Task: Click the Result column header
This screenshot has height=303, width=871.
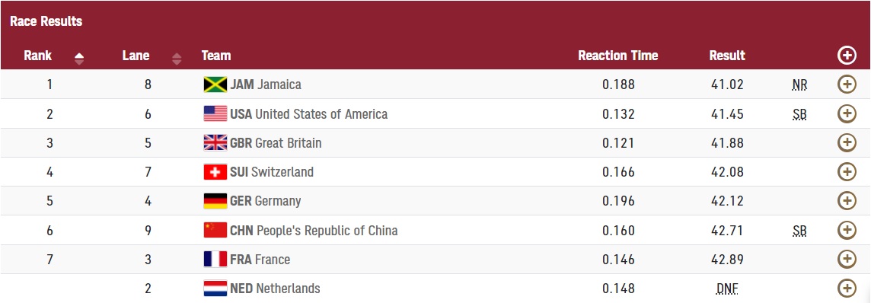Action: [727, 56]
